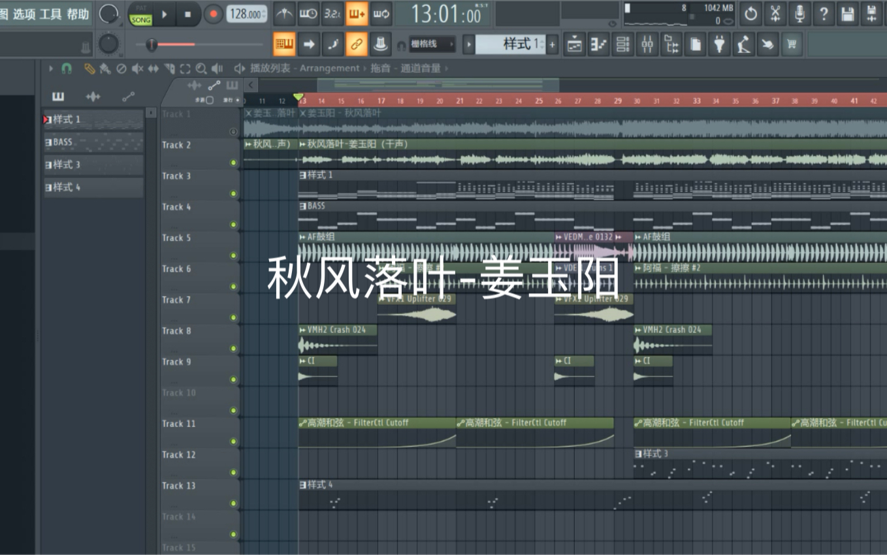Viewport: 887px width, 555px height.
Task: Show automation clips tab in picker panel
Action: click(x=128, y=97)
